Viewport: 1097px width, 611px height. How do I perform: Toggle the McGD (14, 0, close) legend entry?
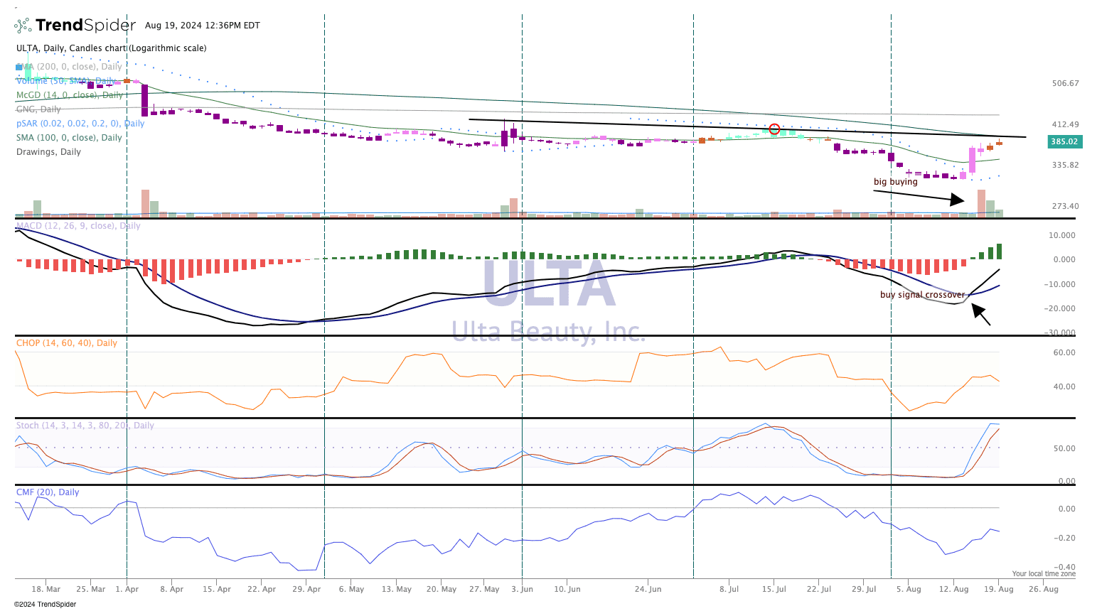(x=69, y=95)
